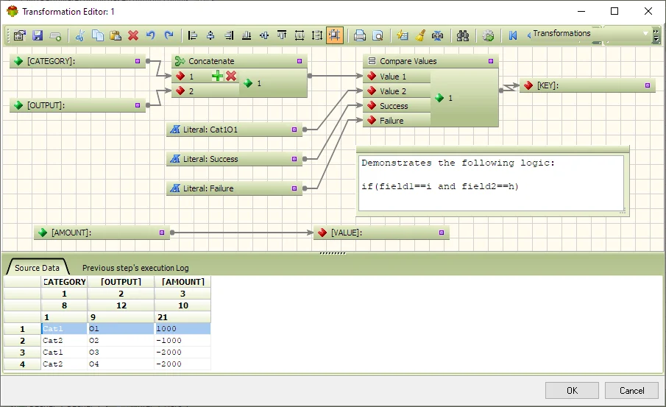Jump to first transformation with the blue arrow
666x407 pixels.
[513, 35]
